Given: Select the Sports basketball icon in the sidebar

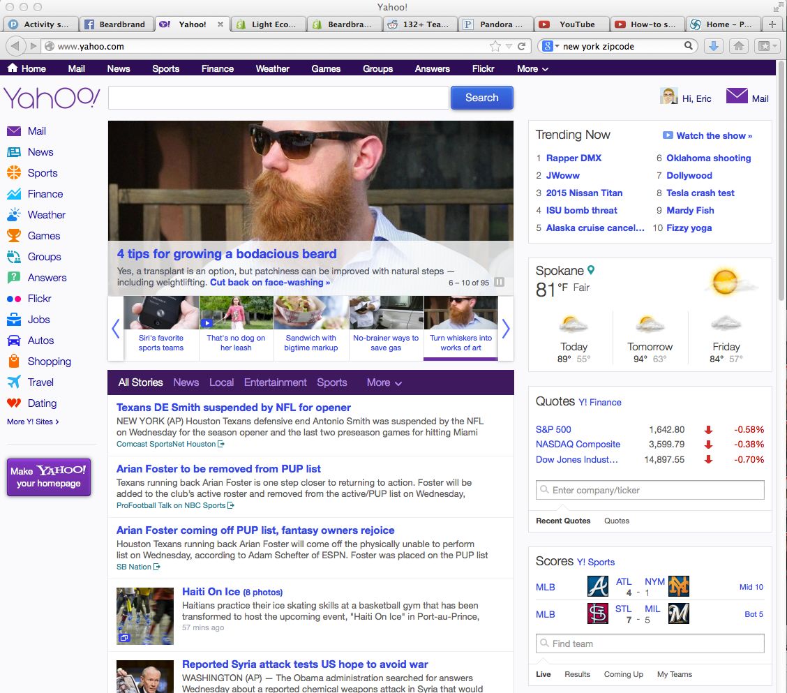Looking at the screenshot, I should click(15, 172).
